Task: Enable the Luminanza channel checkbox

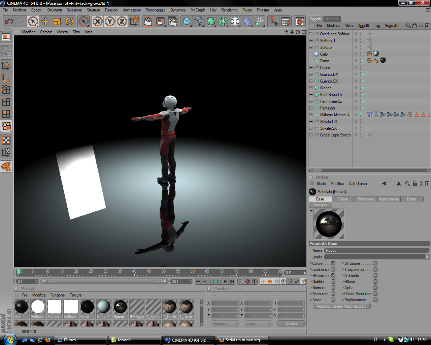Action: tap(333, 270)
